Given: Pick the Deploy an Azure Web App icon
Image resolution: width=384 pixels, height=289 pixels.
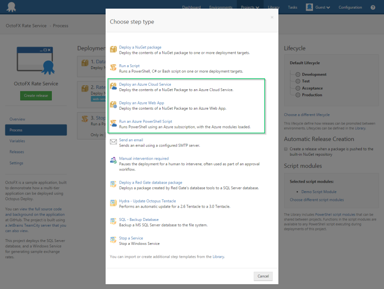Looking at the screenshot, I should (113, 104).
